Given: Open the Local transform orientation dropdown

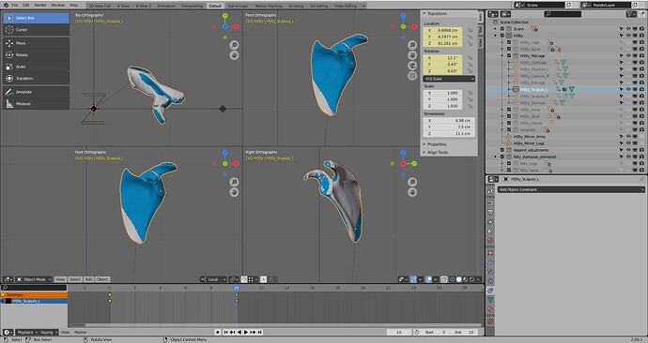Looking at the screenshot, I should click(213, 279).
